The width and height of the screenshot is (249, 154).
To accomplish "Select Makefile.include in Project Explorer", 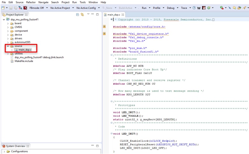I will point(24,61).
